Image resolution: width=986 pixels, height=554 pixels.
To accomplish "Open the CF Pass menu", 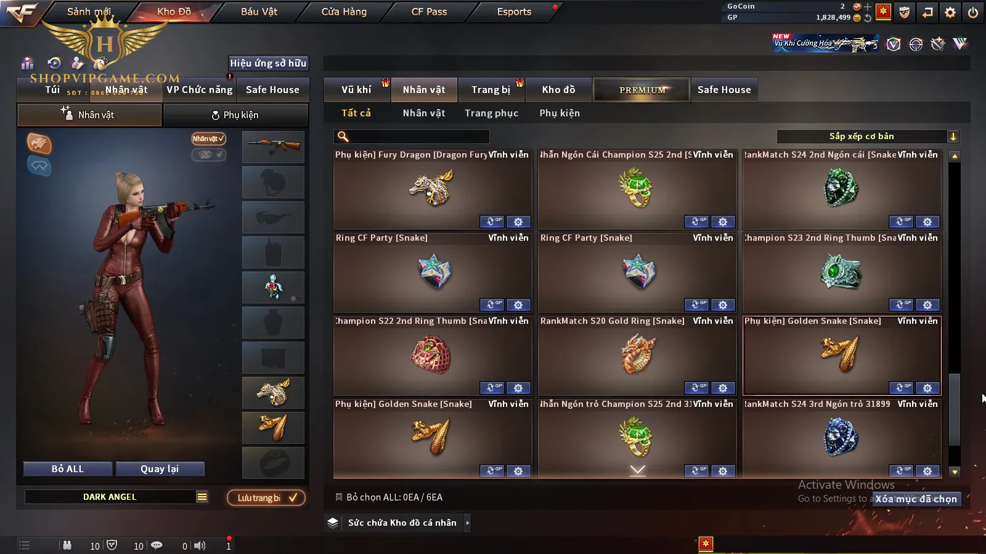I will (429, 12).
